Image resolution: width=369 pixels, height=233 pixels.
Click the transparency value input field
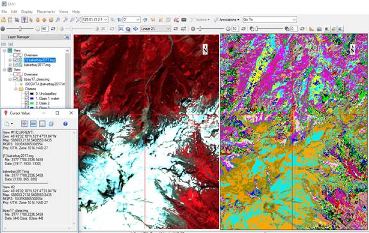click(294, 29)
